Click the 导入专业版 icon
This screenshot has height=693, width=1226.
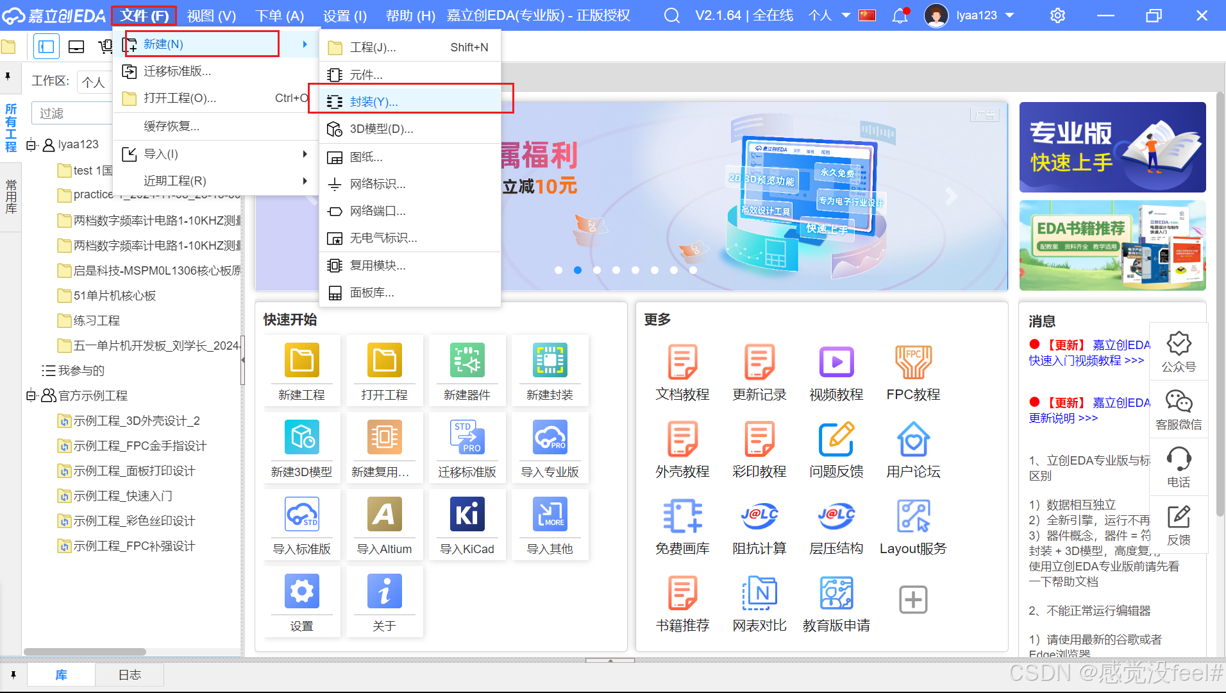click(x=550, y=438)
